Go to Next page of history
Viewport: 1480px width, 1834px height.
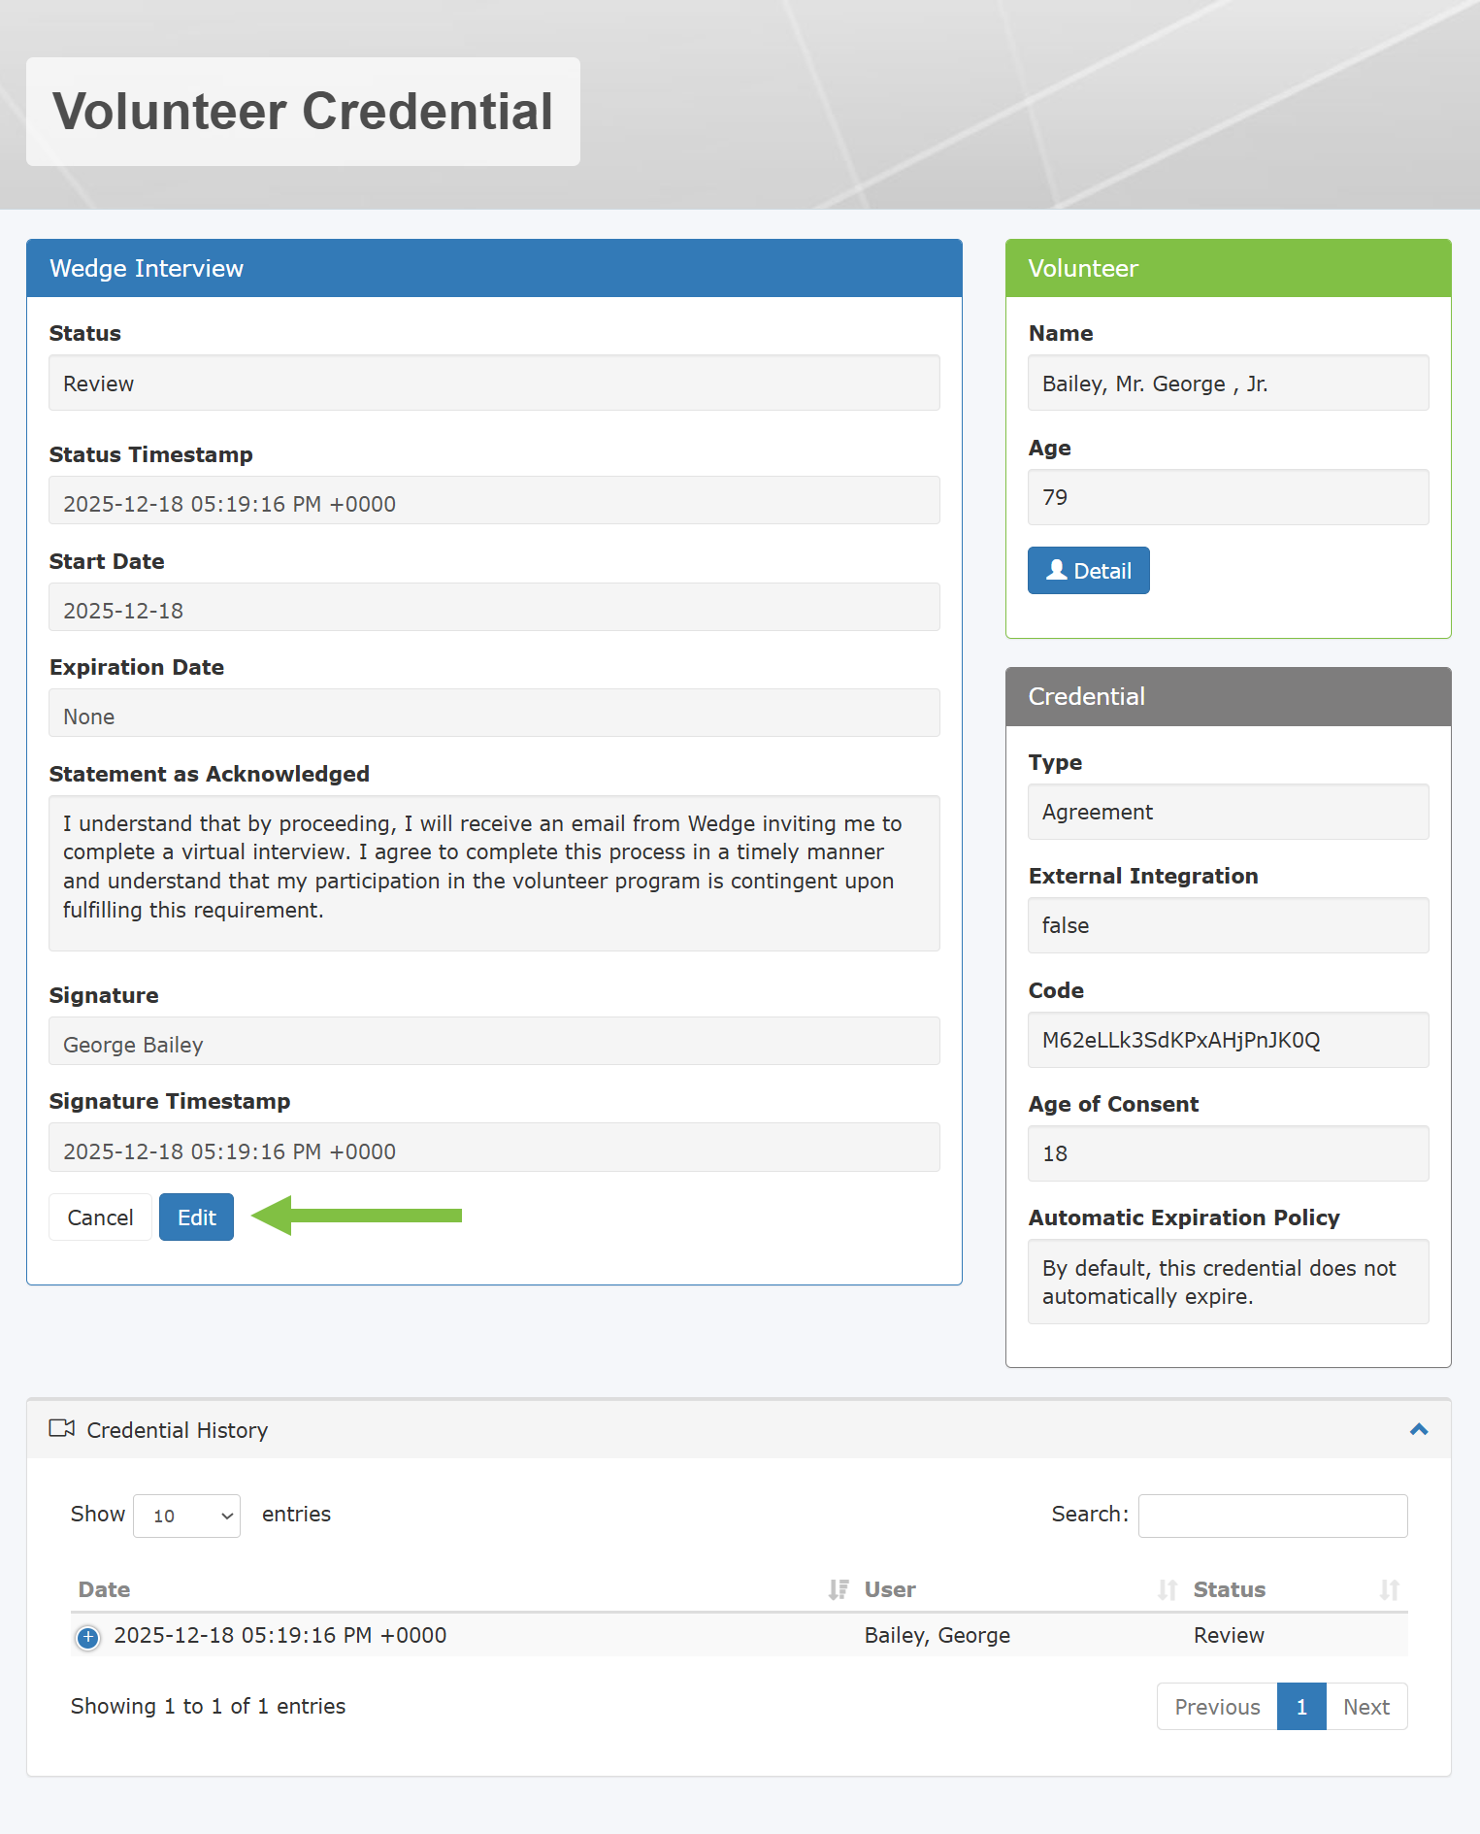(1366, 1706)
